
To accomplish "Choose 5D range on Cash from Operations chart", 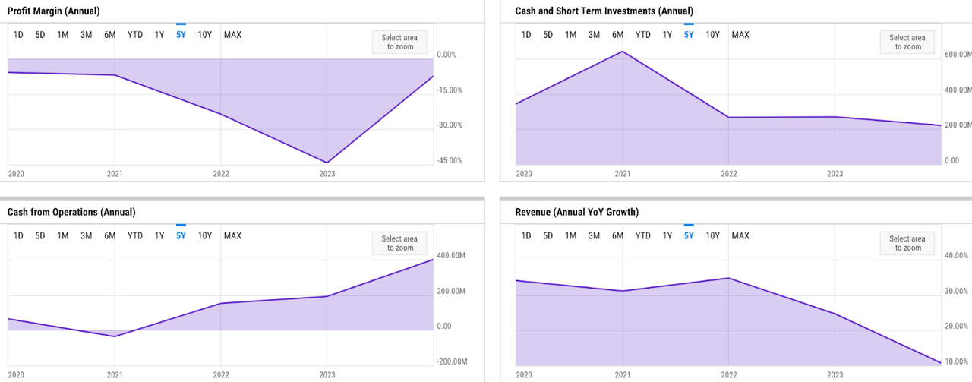I will [40, 235].
